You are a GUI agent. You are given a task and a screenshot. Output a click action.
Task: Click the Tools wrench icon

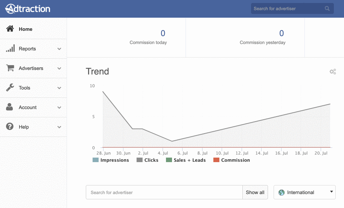(10, 88)
